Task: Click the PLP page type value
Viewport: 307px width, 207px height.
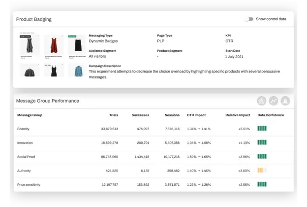Action: (x=161, y=41)
